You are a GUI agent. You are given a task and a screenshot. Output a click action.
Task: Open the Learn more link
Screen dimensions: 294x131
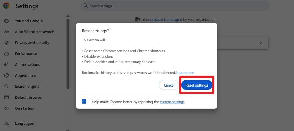pyautogui.click(x=185, y=73)
